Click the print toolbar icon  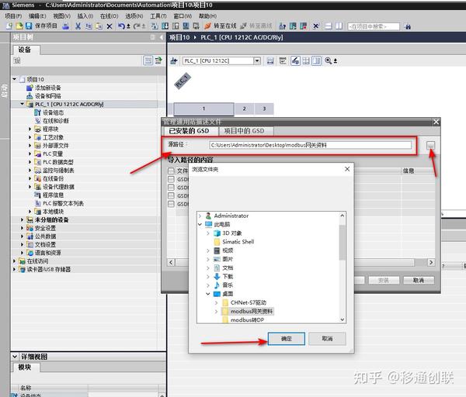pyautogui.click(x=66, y=26)
